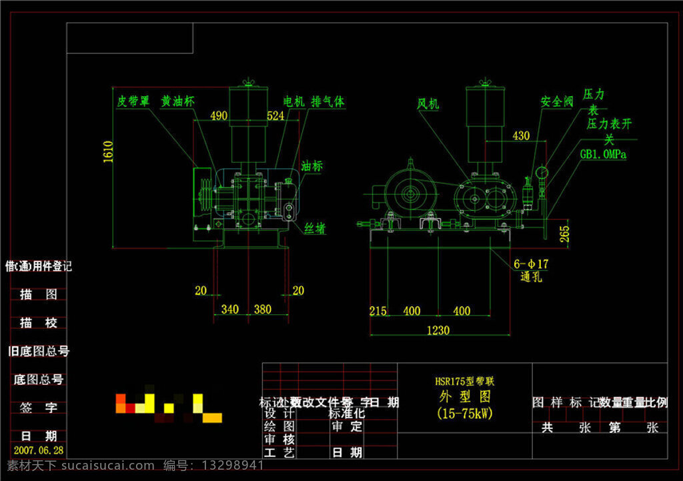Click the vertical 1610 height dimension
Viewport: 683px width, 481px height.
pos(108,151)
